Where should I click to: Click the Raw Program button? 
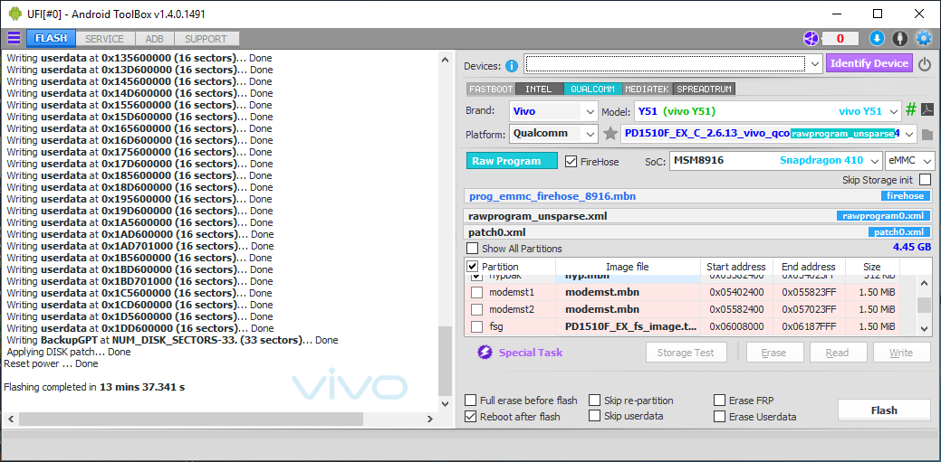tap(512, 161)
